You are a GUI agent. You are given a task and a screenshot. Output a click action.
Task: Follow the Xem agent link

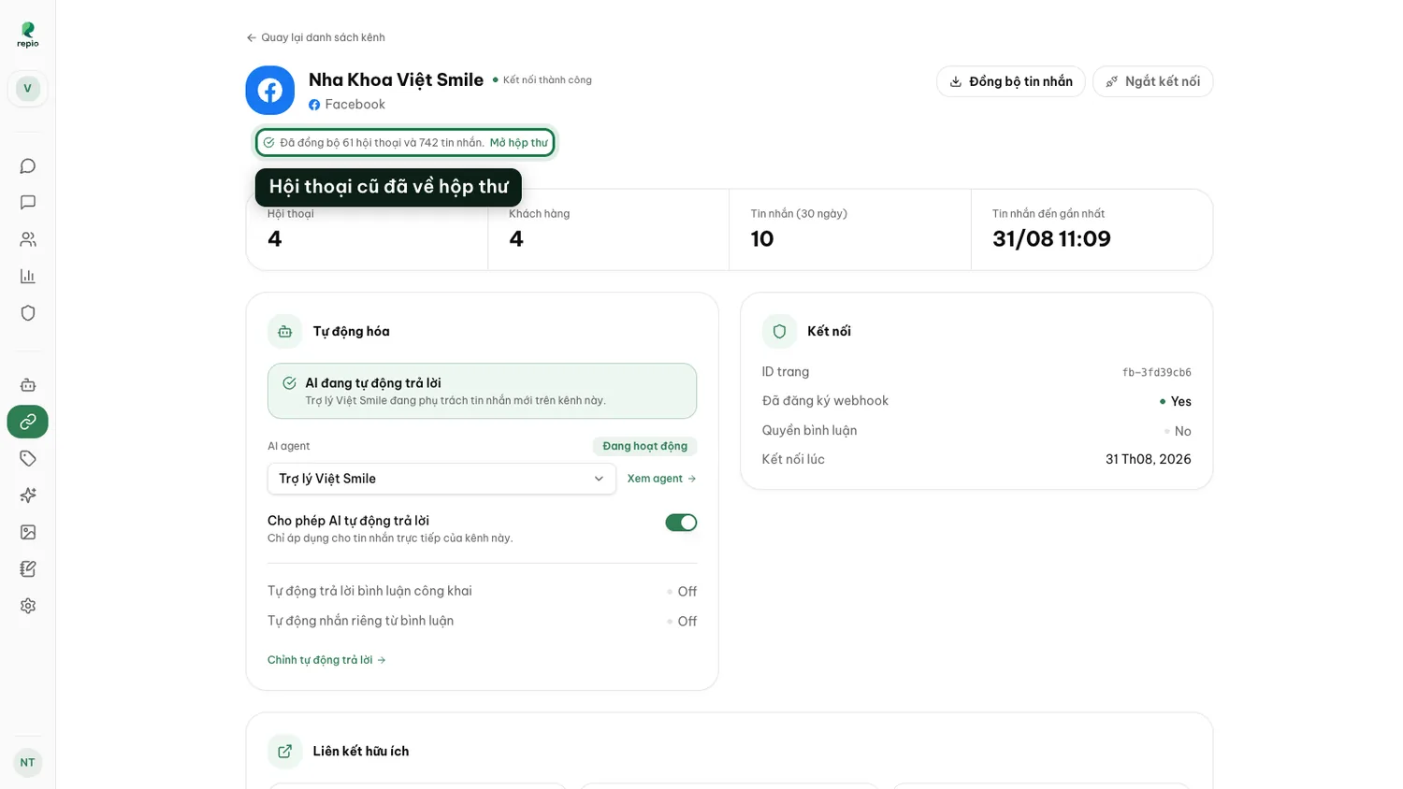point(662,479)
